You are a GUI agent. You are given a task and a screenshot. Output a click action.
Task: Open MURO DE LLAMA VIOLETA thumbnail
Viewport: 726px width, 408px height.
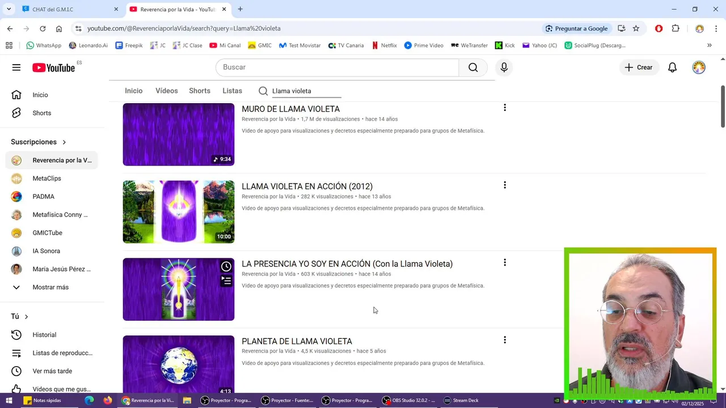click(x=179, y=134)
